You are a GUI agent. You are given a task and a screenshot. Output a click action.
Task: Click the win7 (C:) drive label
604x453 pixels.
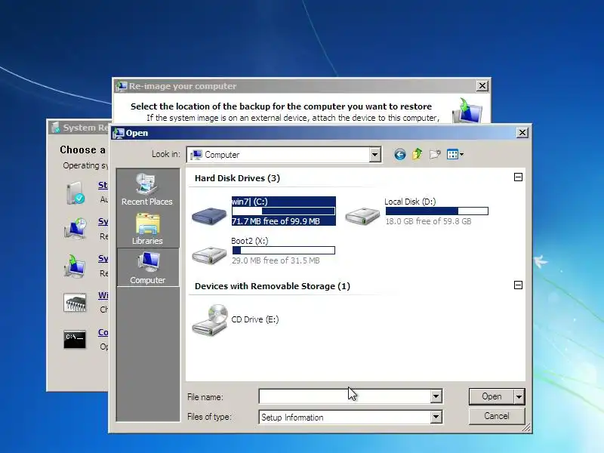250,202
